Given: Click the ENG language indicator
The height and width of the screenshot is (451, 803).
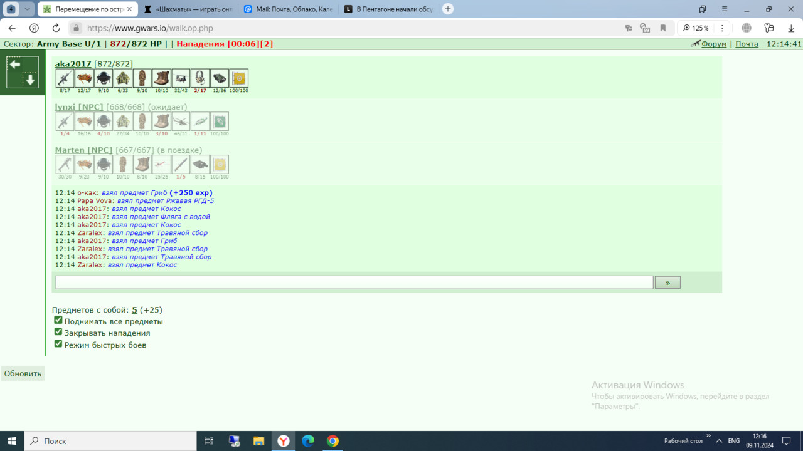Looking at the screenshot, I should [734, 441].
